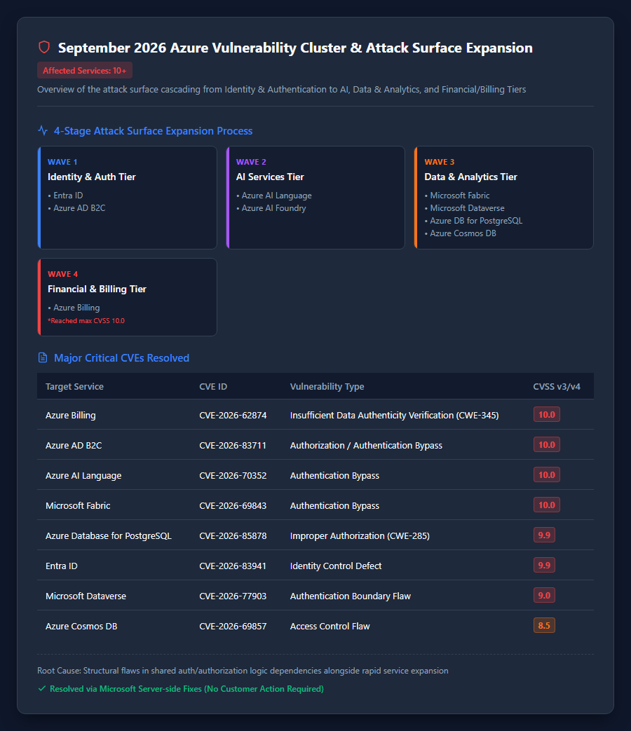Open the Wave 2 AI Services Tier card
This screenshot has width=631, height=731.
pos(315,198)
